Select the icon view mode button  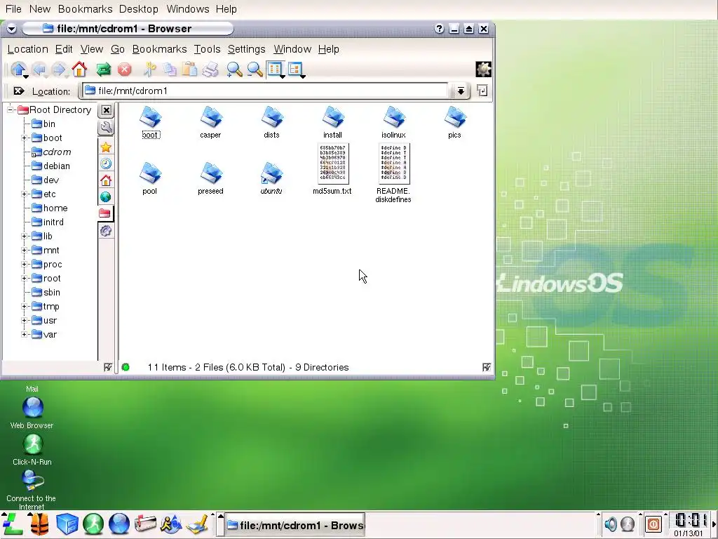pos(276,69)
